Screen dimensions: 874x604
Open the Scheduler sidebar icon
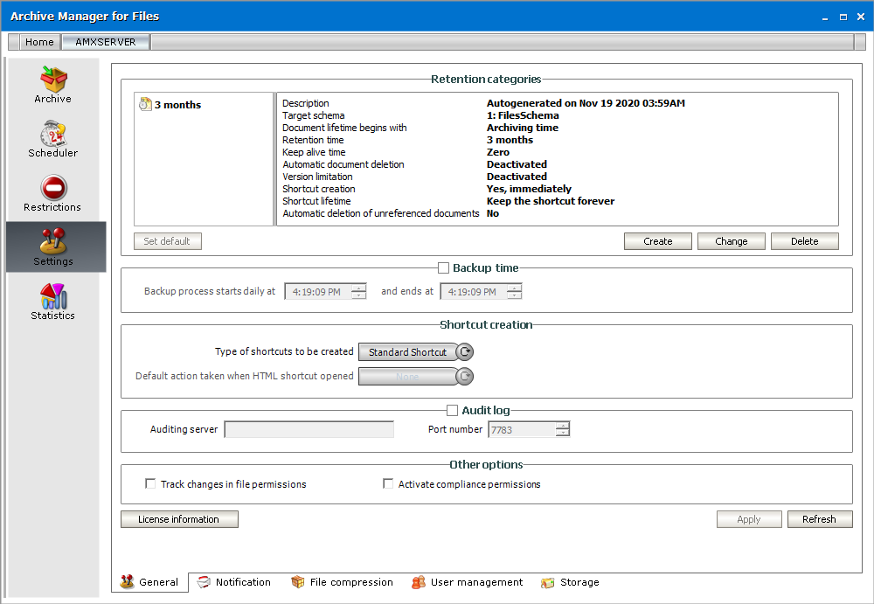pyautogui.click(x=53, y=135)
